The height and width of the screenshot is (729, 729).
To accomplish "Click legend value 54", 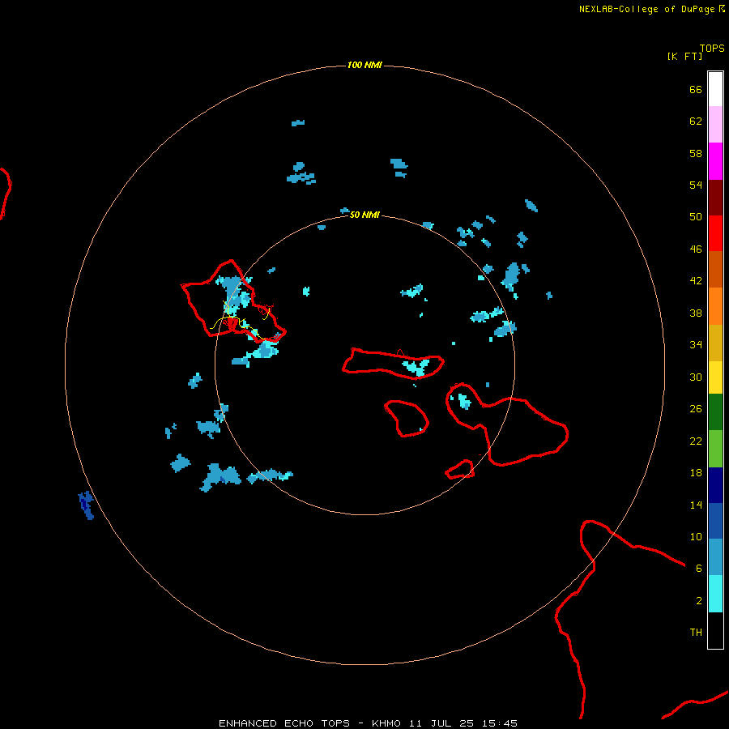I will [x=696, y=185].
